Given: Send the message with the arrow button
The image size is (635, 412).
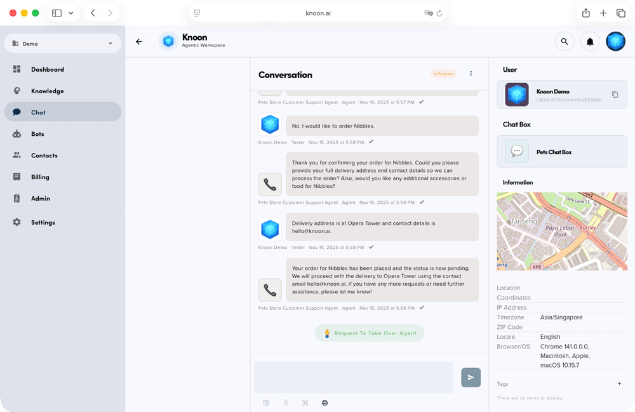Looking at the screenshot, I should click(x=471, y=377).
